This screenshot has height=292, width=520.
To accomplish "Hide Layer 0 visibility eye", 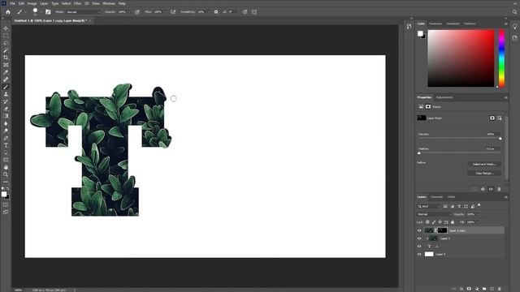I will click(419, 254).
